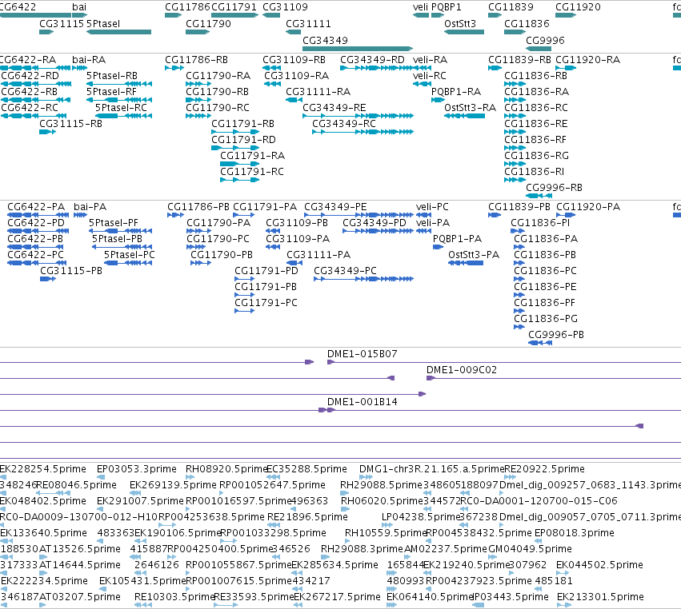
Task: Click the CG31115 gene arrow
Action: [46, 32]
